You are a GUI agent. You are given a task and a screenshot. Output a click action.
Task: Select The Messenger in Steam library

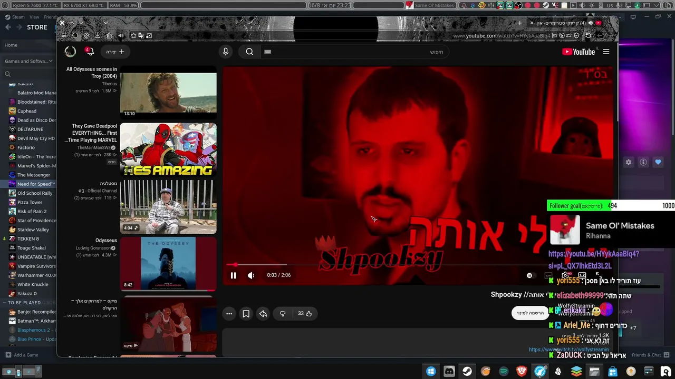point(34,175)
